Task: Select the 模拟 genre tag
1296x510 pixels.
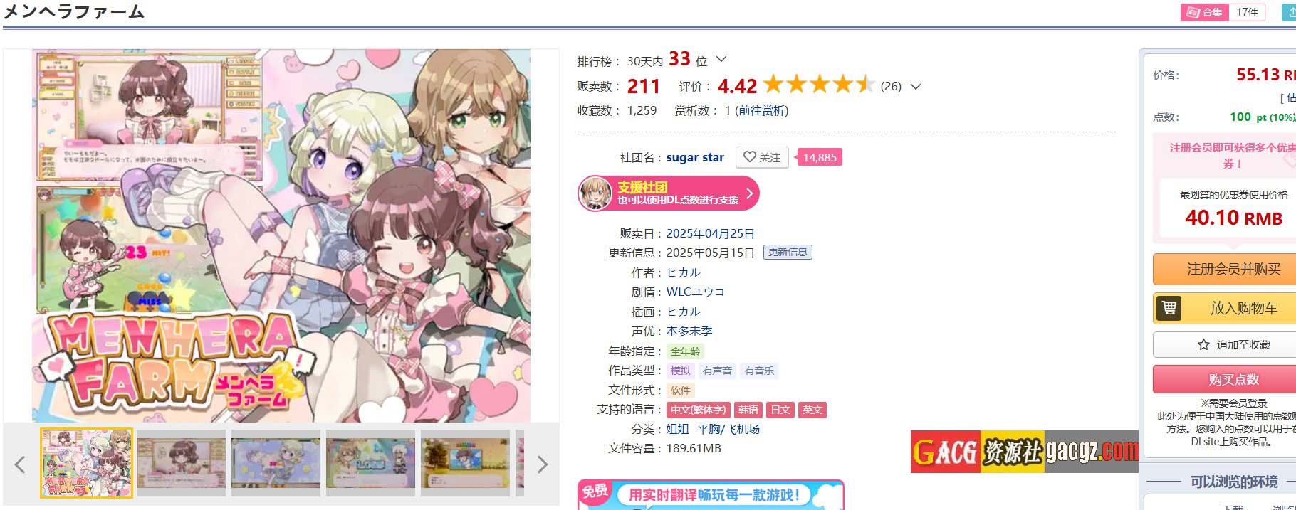Action: (x=680, y=371)
